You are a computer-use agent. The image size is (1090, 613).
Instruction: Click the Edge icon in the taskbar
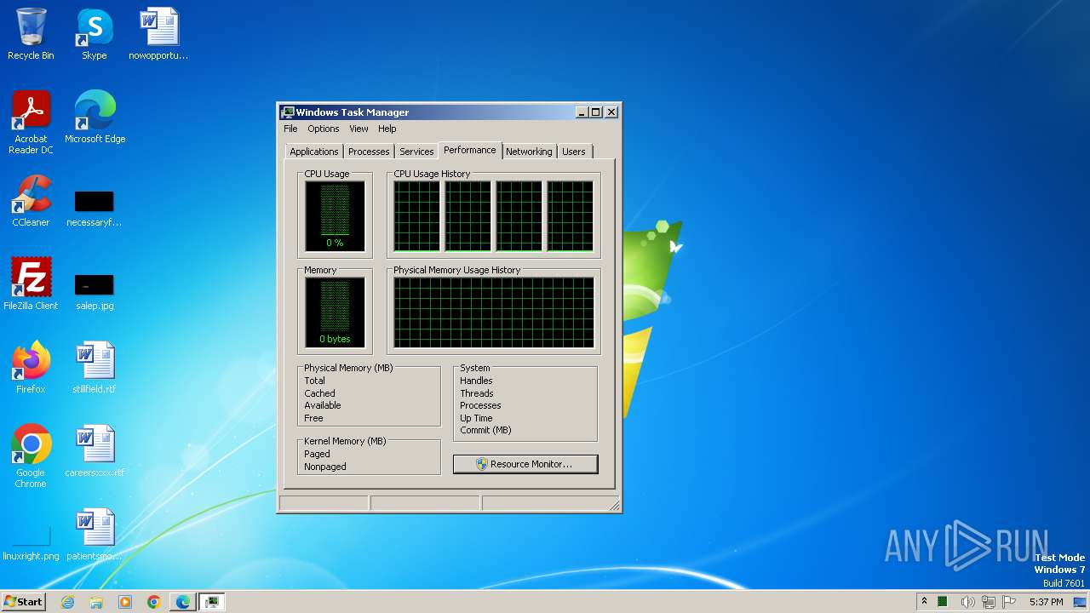click(x=182, y=602)
